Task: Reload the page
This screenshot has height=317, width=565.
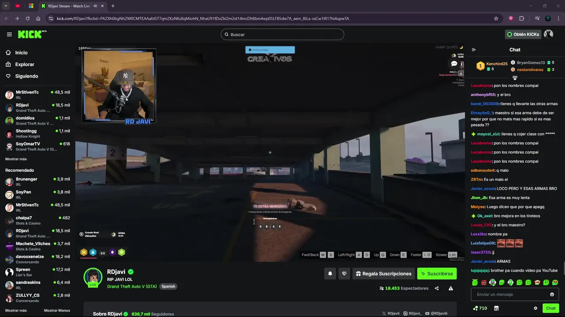Action: [27, 18]
